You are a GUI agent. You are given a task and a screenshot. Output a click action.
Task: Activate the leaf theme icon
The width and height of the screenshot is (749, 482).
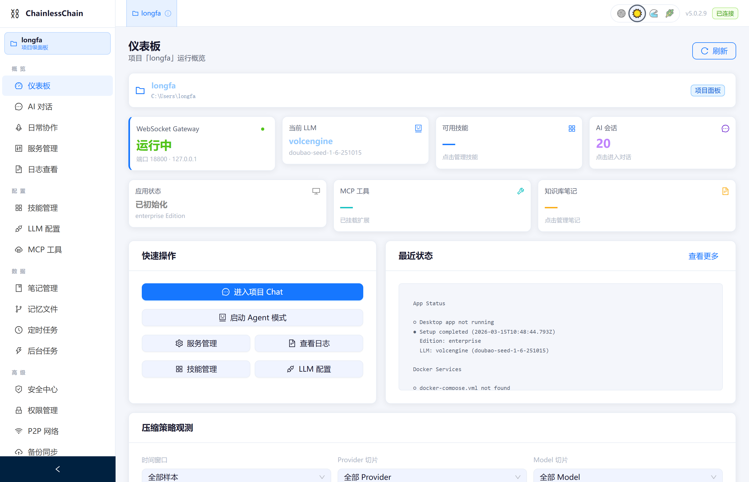(x=670, y=13)
